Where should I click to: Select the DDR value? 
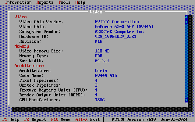[x=98, y=56]
